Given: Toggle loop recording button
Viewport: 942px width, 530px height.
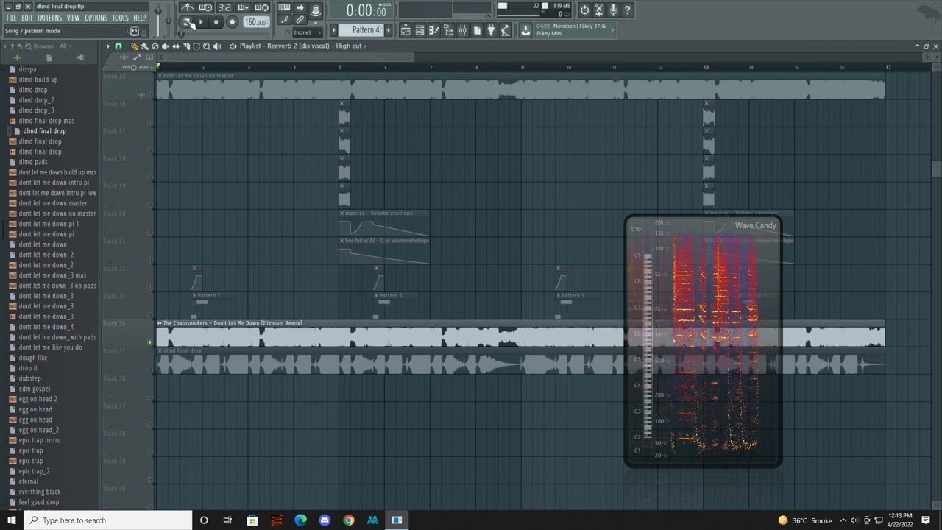Looking at the screenshot, I should (261, 7).
